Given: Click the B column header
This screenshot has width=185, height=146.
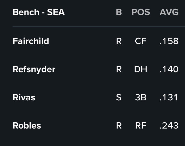Looking at the screenshot, I should click(x=119, y=12).
